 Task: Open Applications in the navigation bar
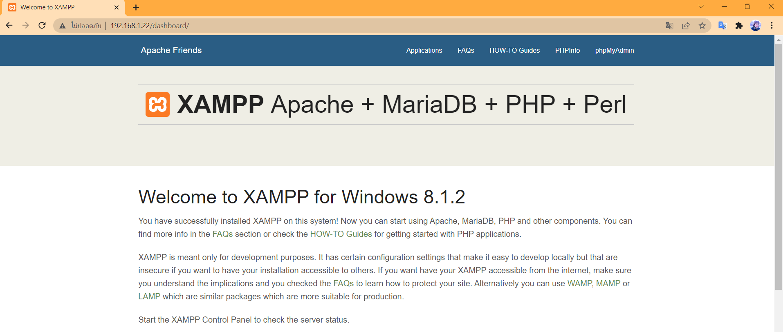424,50
